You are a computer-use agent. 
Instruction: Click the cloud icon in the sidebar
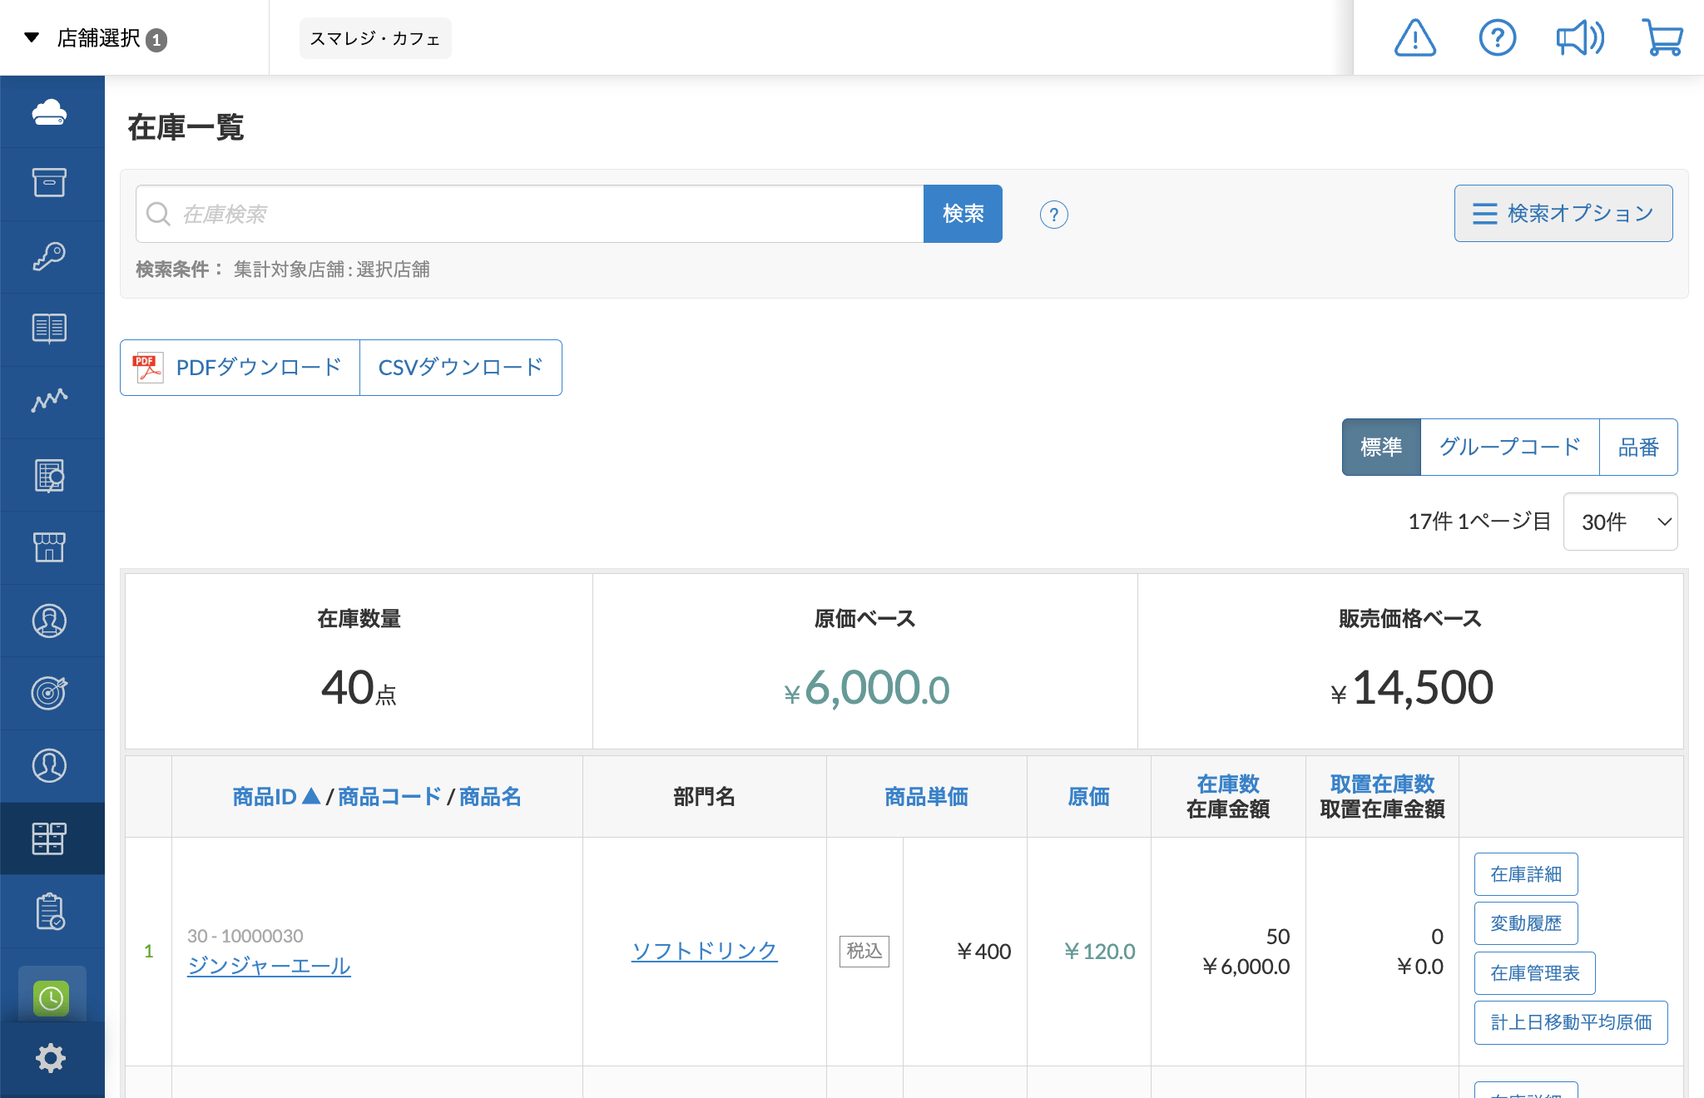(x=50, y=112)
